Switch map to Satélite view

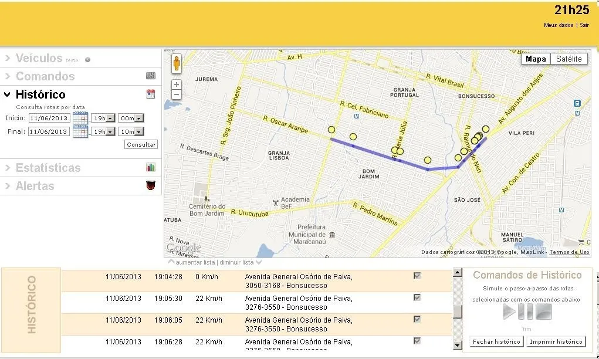click(x=569, y=59)
